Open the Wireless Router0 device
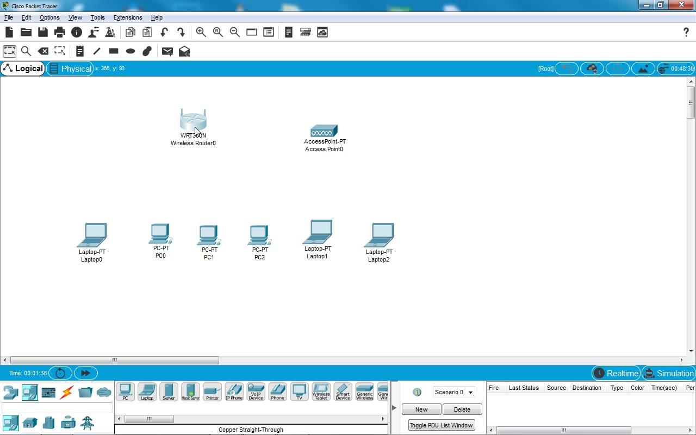Image resolution: width=696 pixels, height=435 pixels. (x=193, y=121)
